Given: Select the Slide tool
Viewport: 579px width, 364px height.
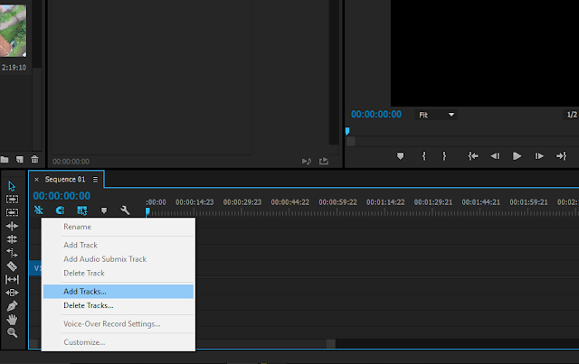Looking at the screenshot, I should tap(12, 293).
